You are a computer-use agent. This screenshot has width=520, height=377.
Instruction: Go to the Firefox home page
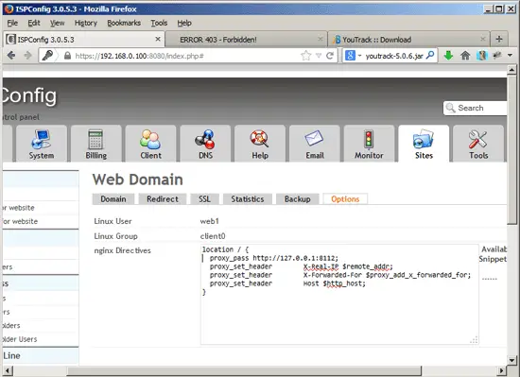pyautogui.click(x=465, y=56)
